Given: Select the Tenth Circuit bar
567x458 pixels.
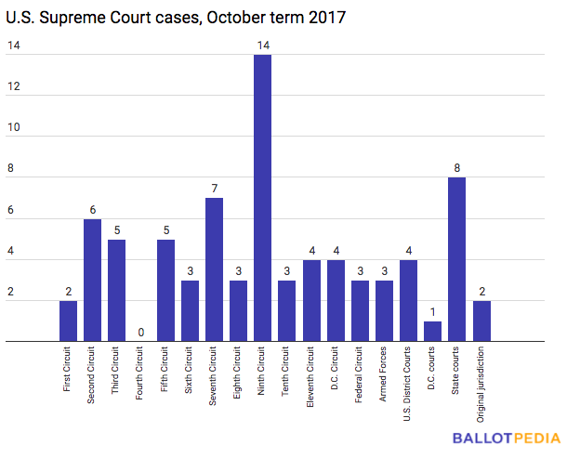Looking at the screenshot, I should 287,311.
